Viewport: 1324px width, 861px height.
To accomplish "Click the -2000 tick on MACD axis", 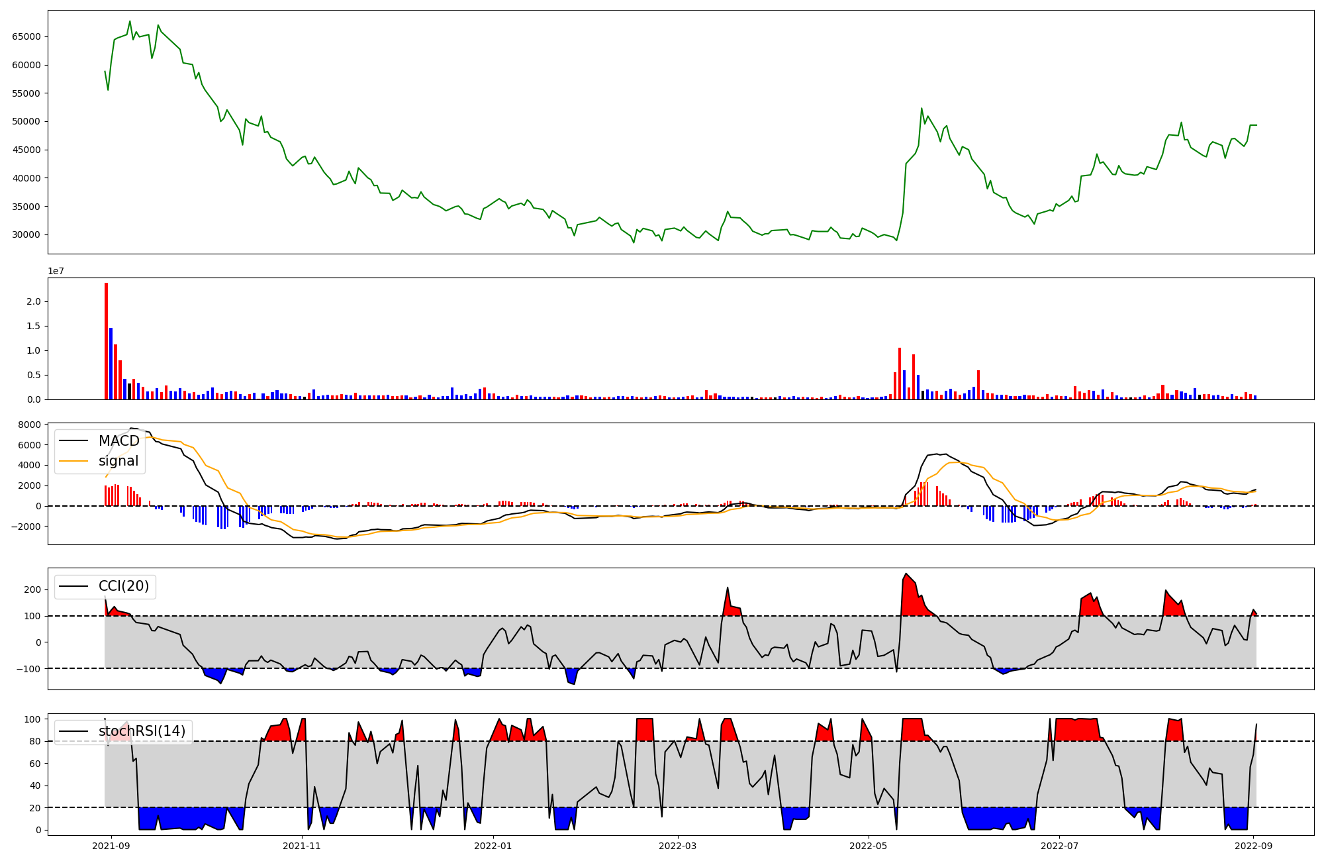I will click(26, 527).
